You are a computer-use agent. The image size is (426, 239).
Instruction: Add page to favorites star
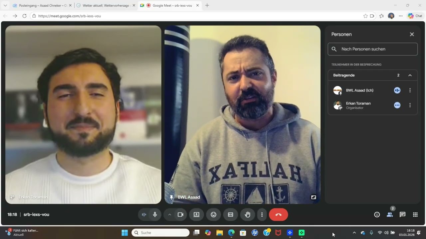(365, 16)
